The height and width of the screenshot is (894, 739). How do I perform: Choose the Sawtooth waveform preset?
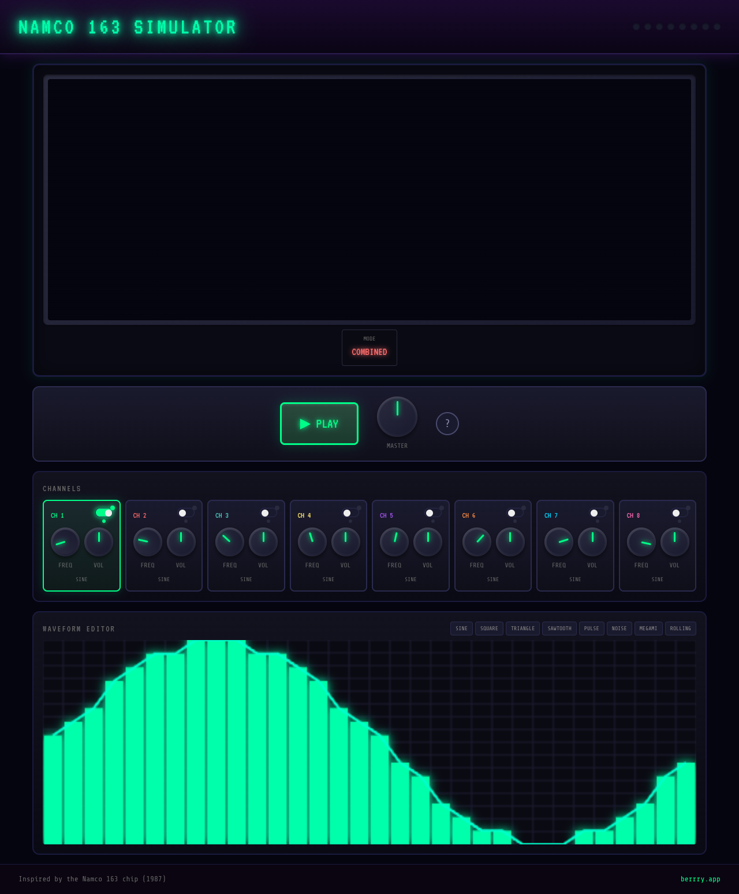click(559, 629)
